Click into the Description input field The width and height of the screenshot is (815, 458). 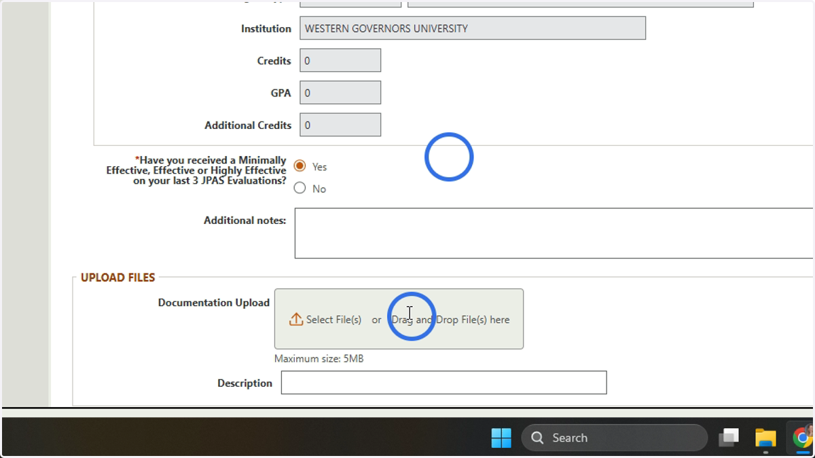tap(443, 383)
